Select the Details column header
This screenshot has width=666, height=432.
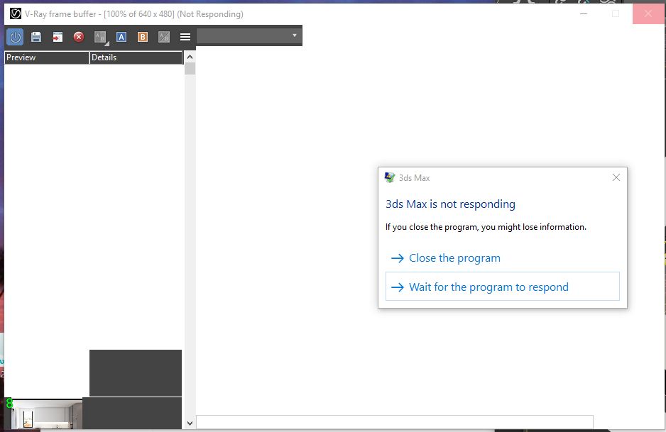click(136, 57)
